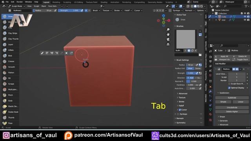Set brush Direction to Add

point(190,78)
